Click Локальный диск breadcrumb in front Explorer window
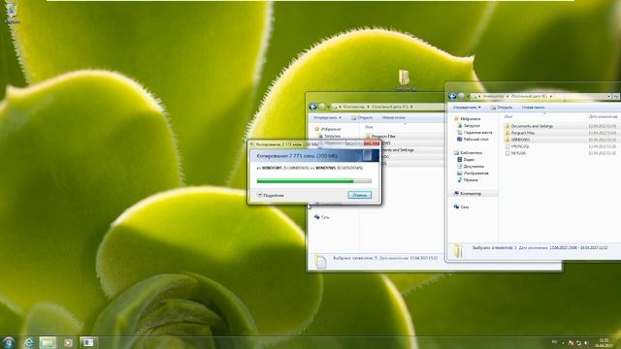The image size is (621, 349). point(529,96)
